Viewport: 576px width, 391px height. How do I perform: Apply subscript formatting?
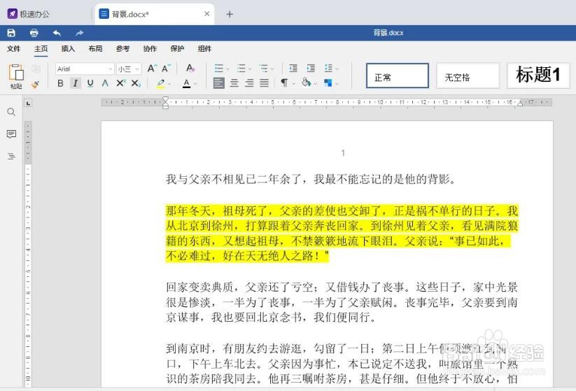click(136, 83)
